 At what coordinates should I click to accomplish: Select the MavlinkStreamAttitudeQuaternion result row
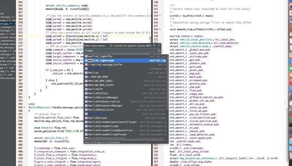click(x=126, y=130)
